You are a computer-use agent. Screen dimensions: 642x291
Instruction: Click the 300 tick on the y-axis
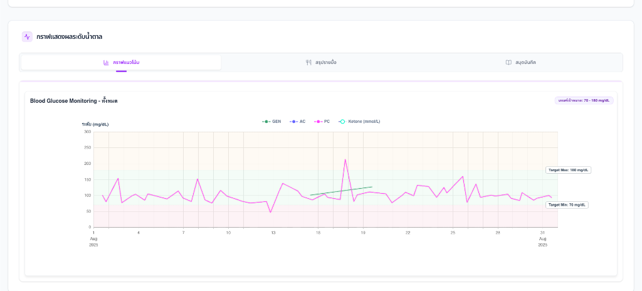(x=87, y=132)
